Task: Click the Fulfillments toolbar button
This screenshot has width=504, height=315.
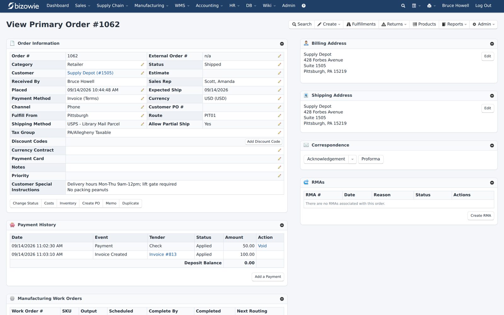Action: [x=361, y=24]
